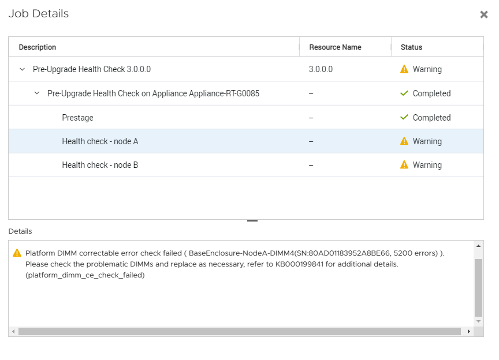This screenshot has width=499, height=360.
Task: Close the Job Details dialog
Action: (x=484, y=15)
